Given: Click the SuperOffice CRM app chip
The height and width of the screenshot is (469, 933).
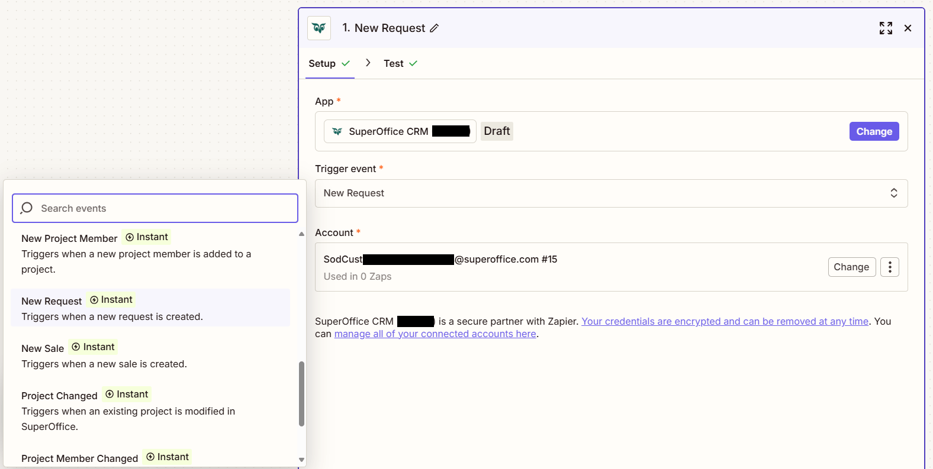Looking at the screenshot, I should [x=400, y=131].
